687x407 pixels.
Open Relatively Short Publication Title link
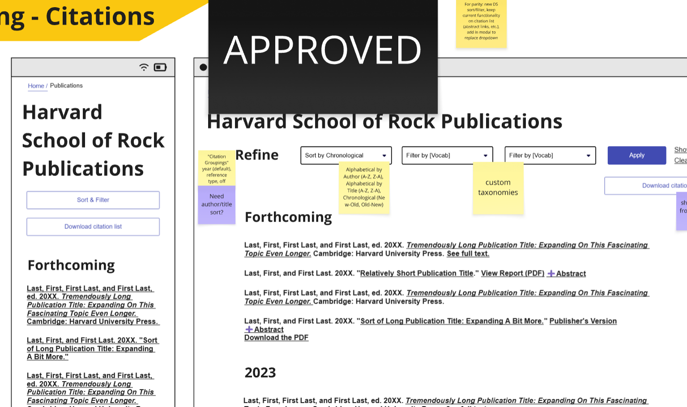pyautogui.click(x=417, y=273)
